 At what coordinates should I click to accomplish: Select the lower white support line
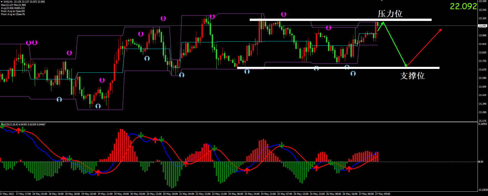pyautogui.click(x=338, y=68)
